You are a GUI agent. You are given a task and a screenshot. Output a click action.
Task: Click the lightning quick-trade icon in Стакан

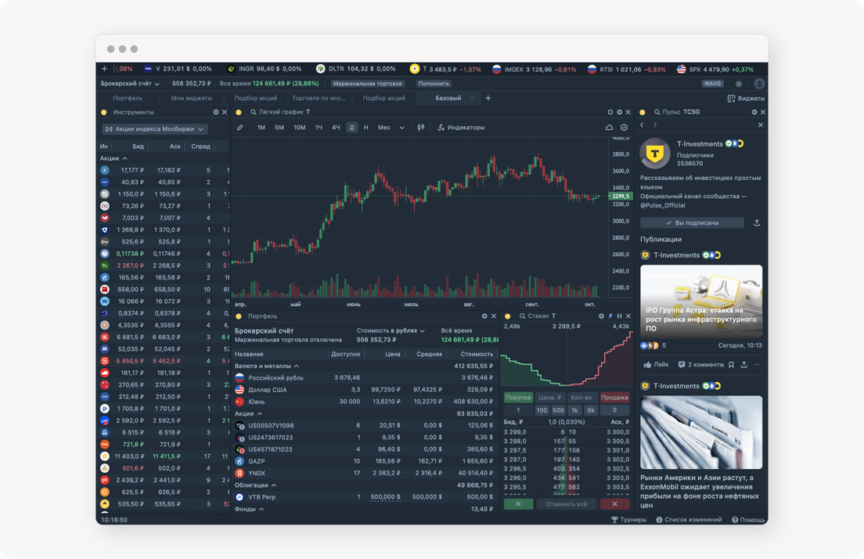[x=610, y=316]
